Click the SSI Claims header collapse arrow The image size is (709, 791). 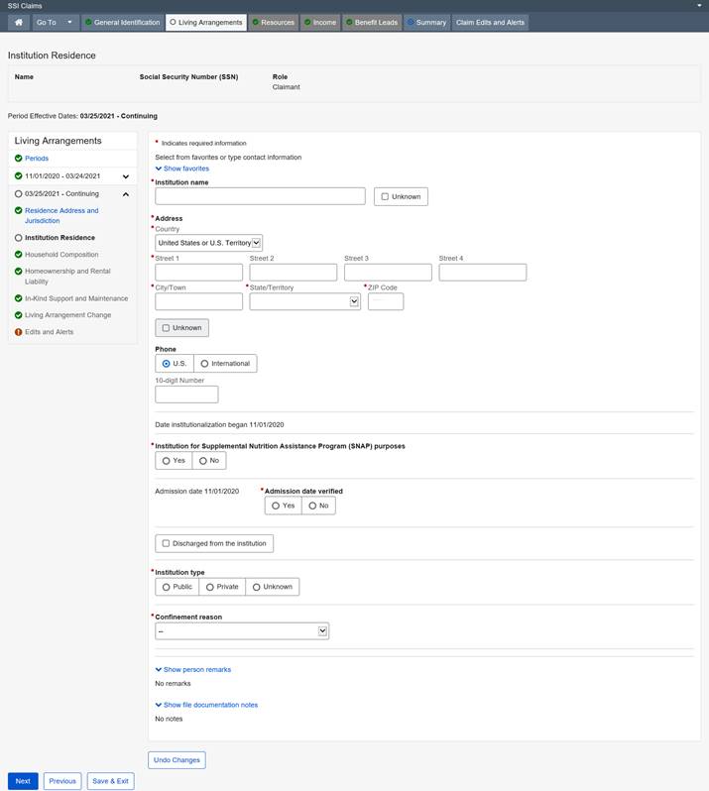700,5
